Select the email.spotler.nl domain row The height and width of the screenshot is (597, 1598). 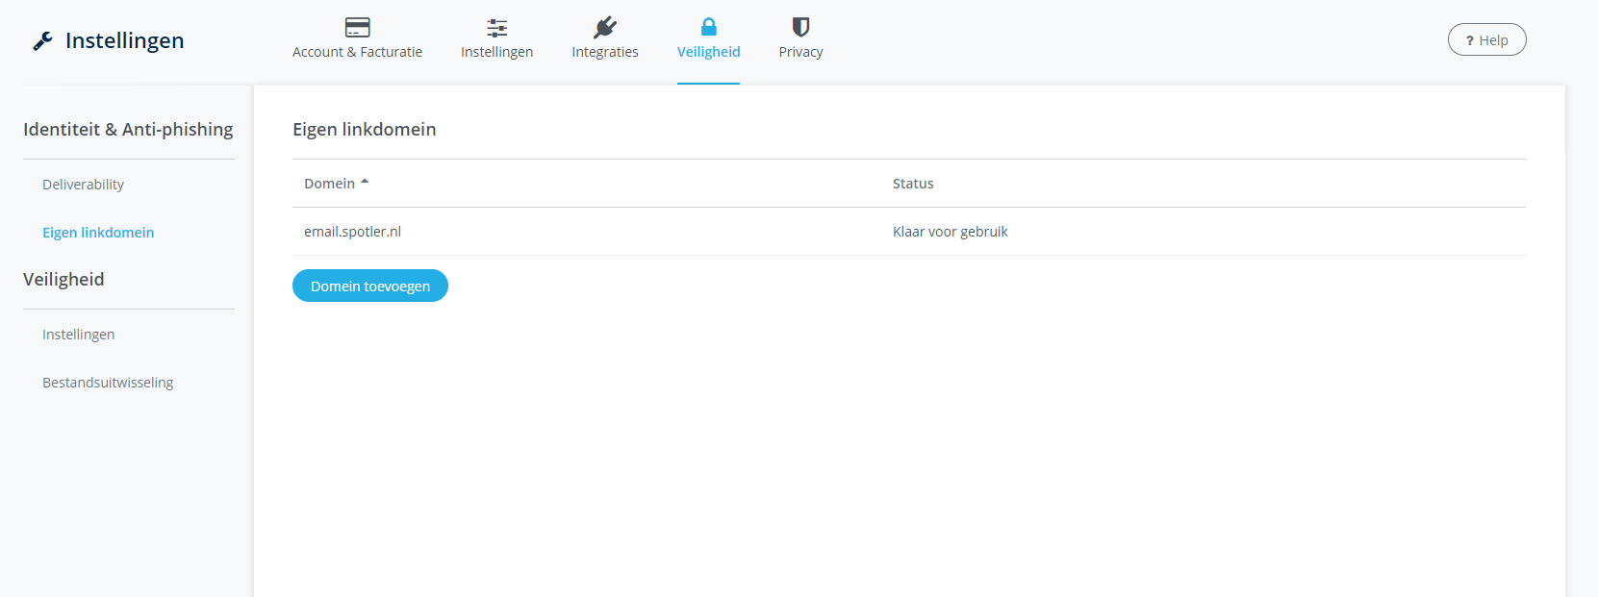tap(352, 232)
